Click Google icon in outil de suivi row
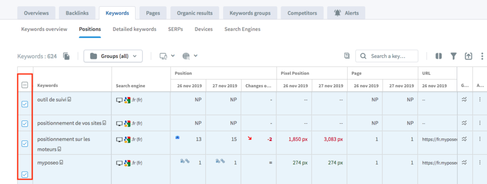The image size is (487, 184). (x=127, y=100)
